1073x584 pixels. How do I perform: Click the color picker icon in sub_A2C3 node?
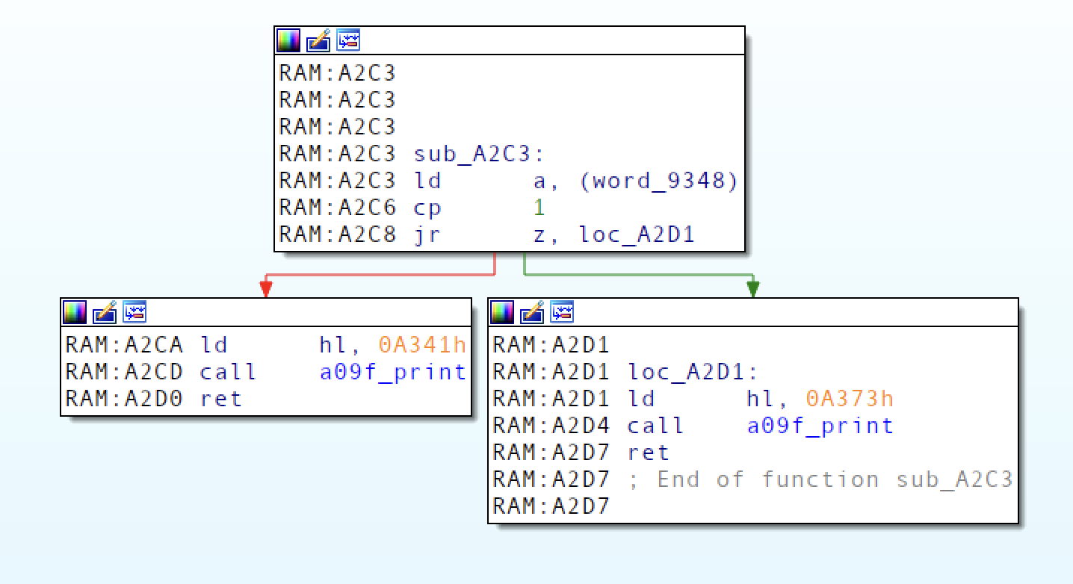(x=288, y=40)
